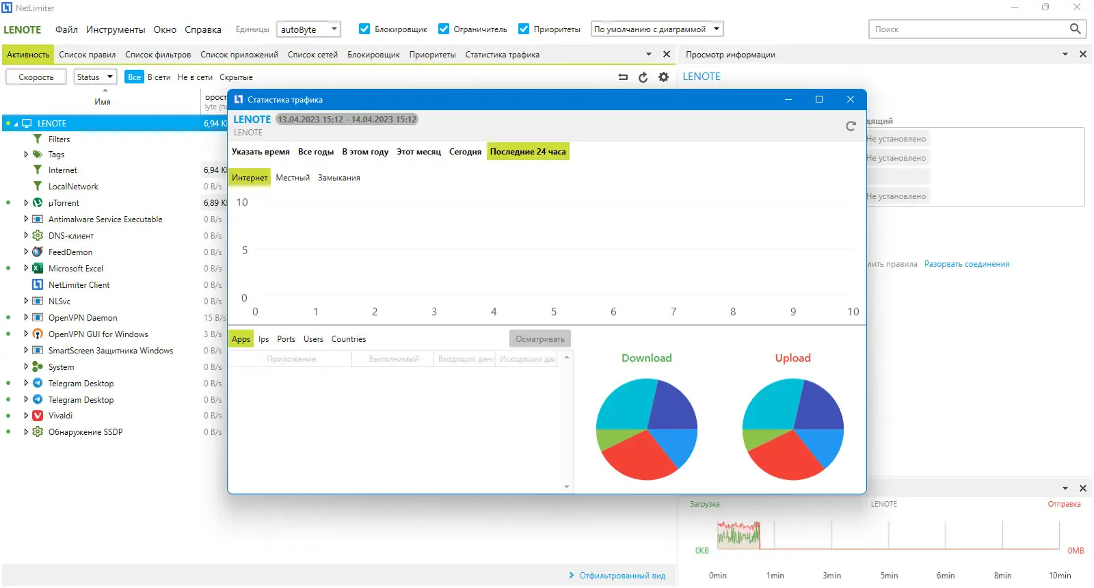Click the refresh icon in the statistics dialog
The width and height of the screenshot is (1094, 588).
tap(851, 126)
